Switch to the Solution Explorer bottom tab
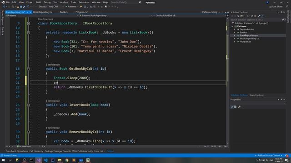Viewport: 291px width, 163px height. coord(239,95)
